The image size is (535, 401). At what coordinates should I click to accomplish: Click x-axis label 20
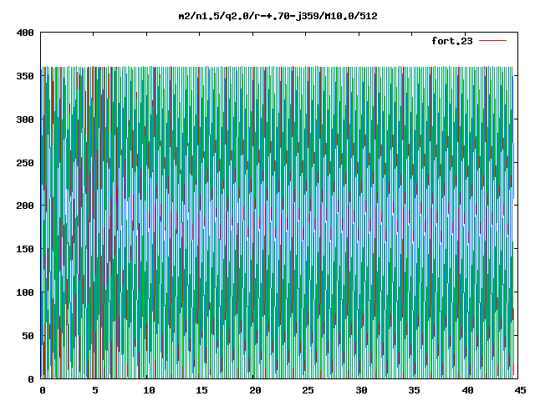[x=255, y=390]
